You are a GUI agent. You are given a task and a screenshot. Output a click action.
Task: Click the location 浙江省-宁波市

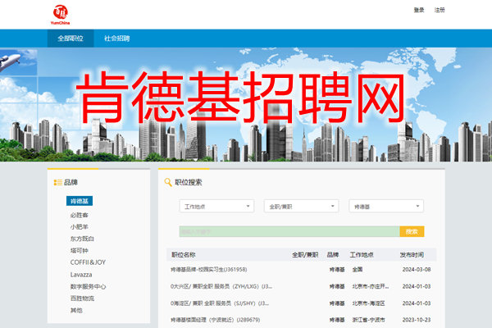tap(368, 320)
